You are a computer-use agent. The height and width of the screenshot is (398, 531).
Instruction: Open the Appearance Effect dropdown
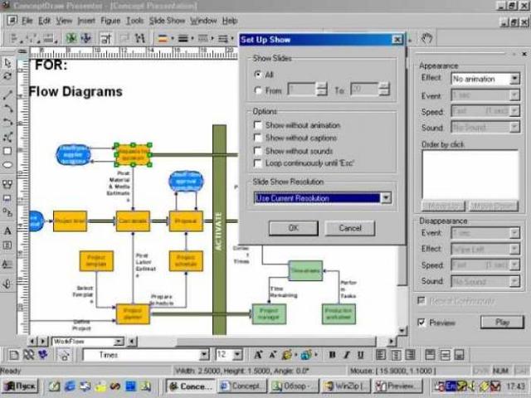click(x=514, y=79)
